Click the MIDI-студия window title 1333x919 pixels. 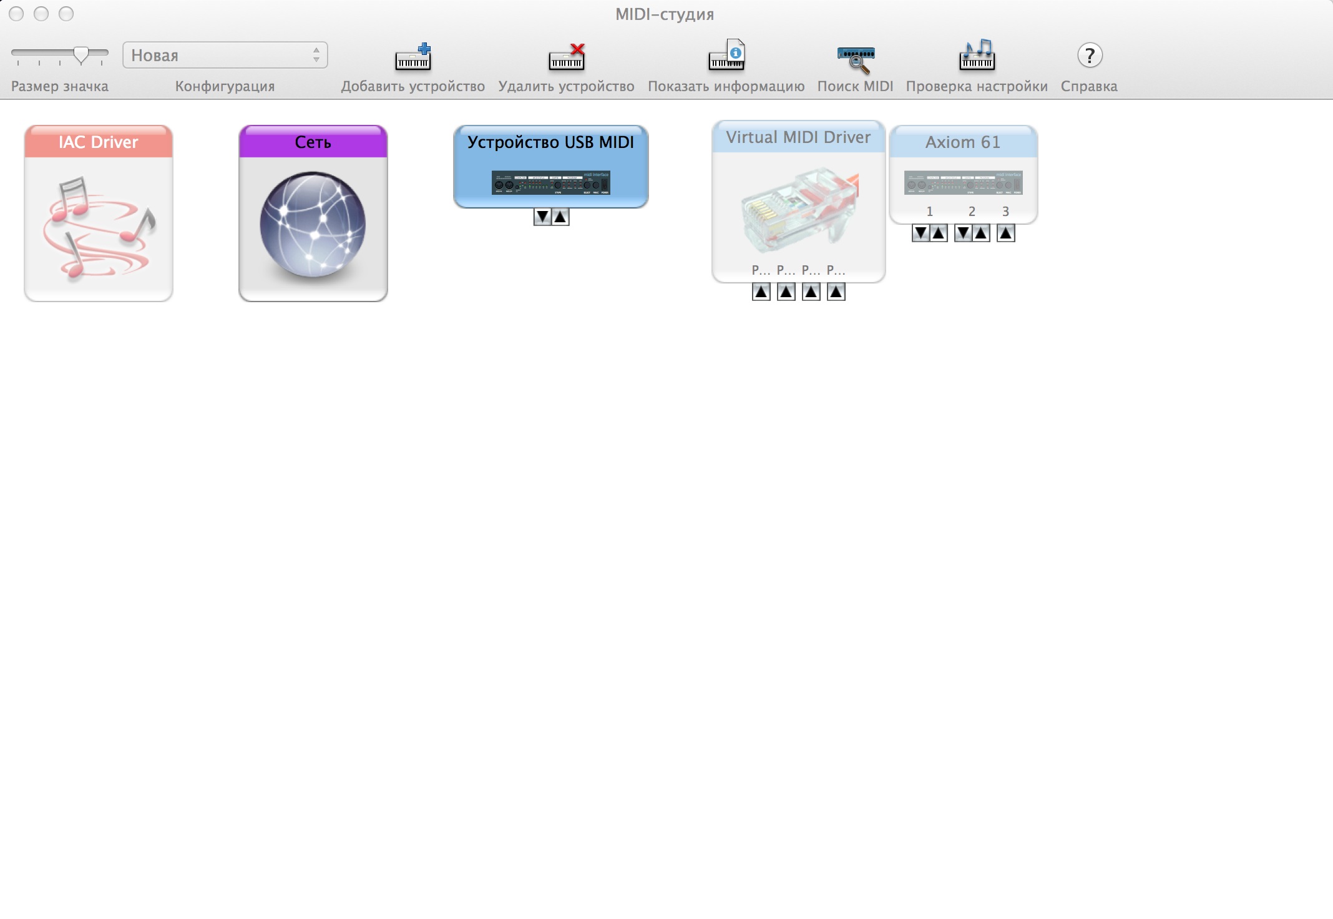(x=665, y=14)
